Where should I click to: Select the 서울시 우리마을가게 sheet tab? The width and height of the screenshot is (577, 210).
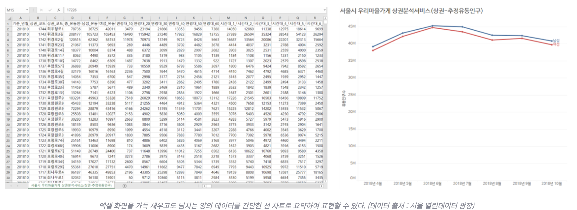pyautogui.click(x=71, y=185)
